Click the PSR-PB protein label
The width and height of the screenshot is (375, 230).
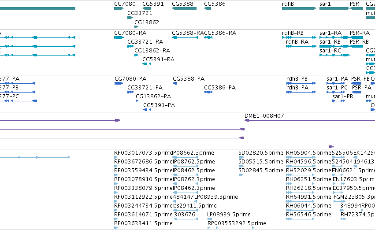click(360, 79)
